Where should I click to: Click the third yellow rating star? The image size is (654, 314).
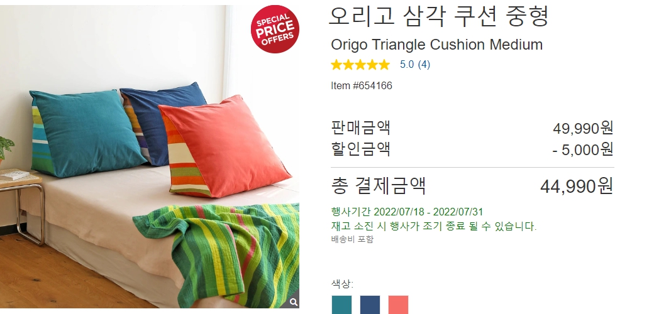click(x=360, y=65)
